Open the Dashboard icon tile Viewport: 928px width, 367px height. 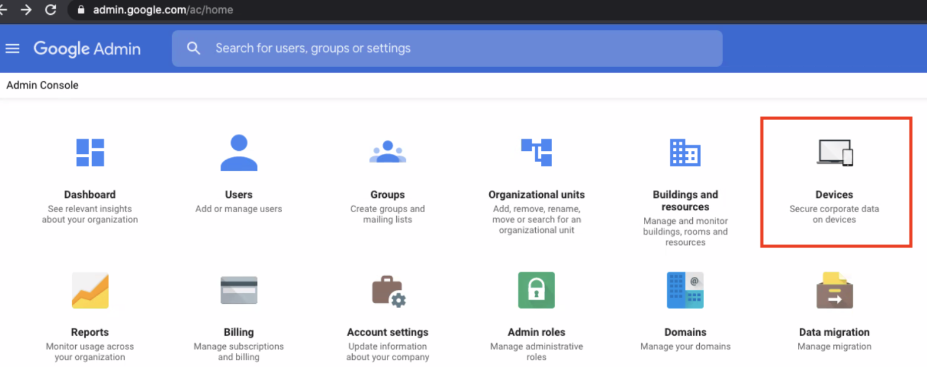tap(90, 152)
